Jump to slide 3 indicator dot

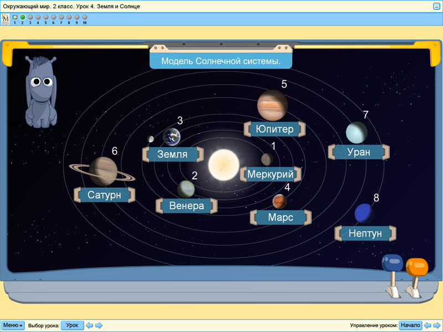click(30, 17)
